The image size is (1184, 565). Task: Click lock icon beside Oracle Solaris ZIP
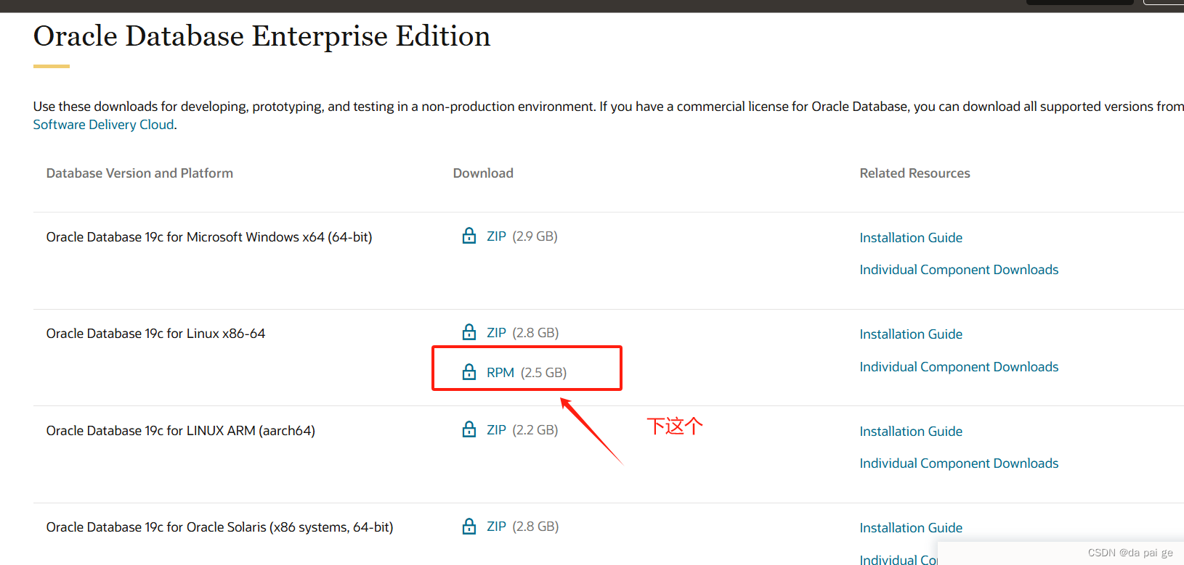pyautogui.click(x=469, y=527)
